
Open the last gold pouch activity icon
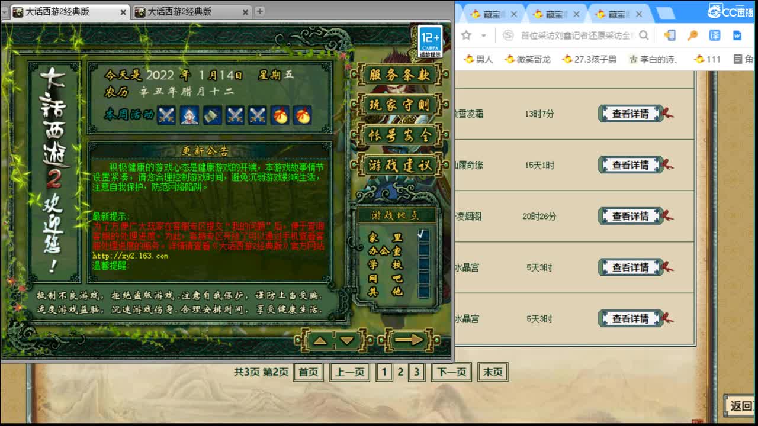pos(302,115)
